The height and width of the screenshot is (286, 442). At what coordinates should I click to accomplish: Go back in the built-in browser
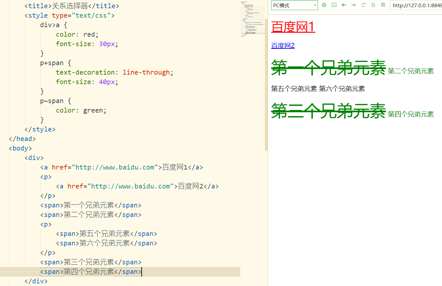click(x=344, y=5)
